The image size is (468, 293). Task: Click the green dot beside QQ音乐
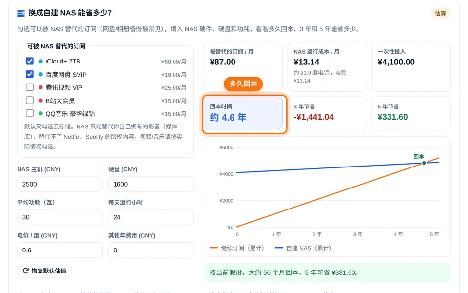pyautogui.click(x=40, y=113)
